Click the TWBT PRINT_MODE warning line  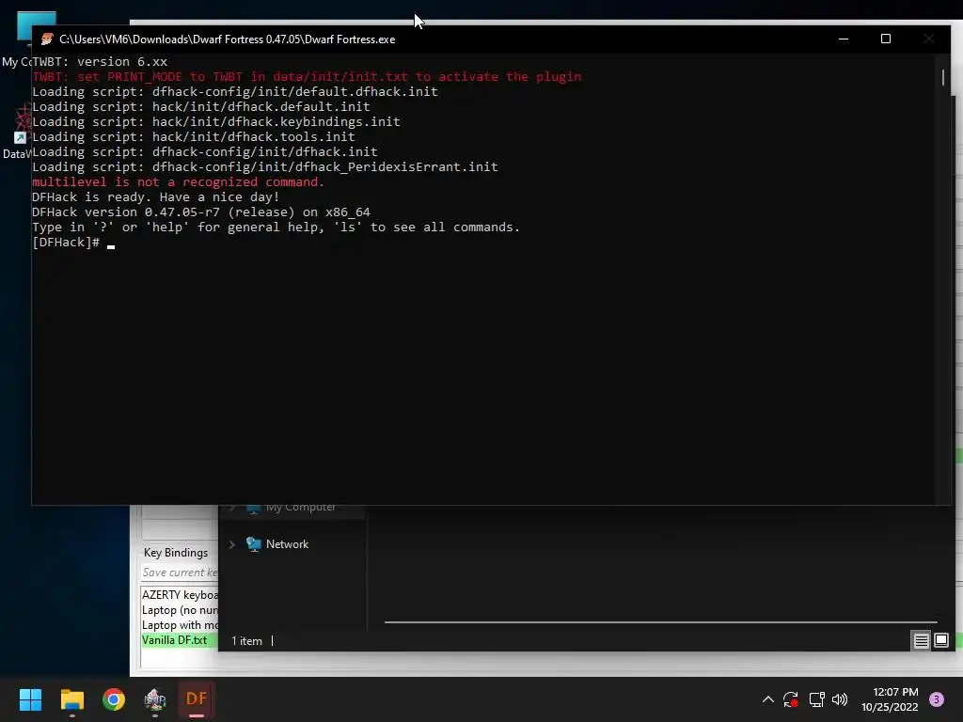point(307,77)
